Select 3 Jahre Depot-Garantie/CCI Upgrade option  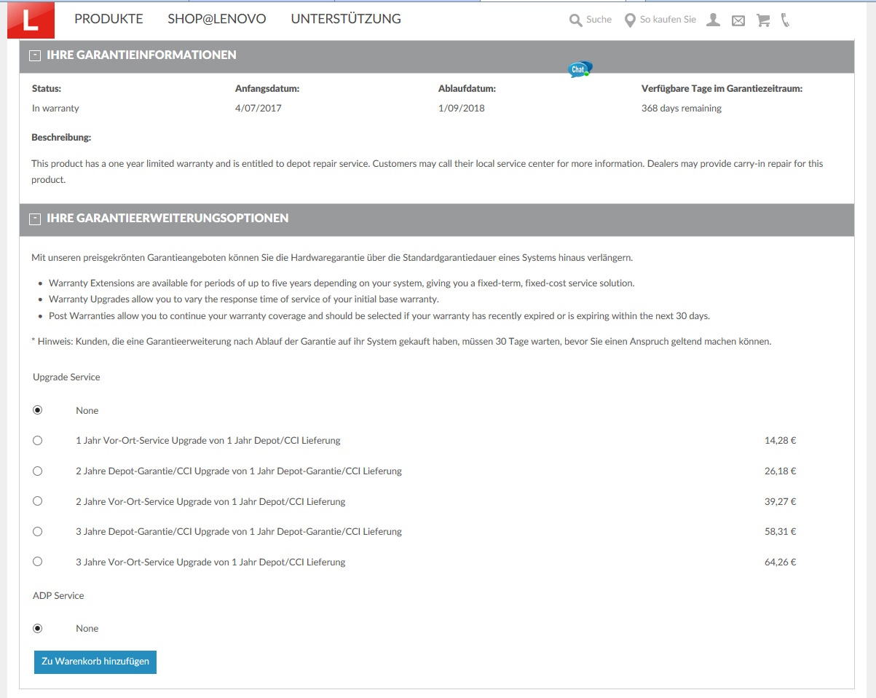point(38,531)
